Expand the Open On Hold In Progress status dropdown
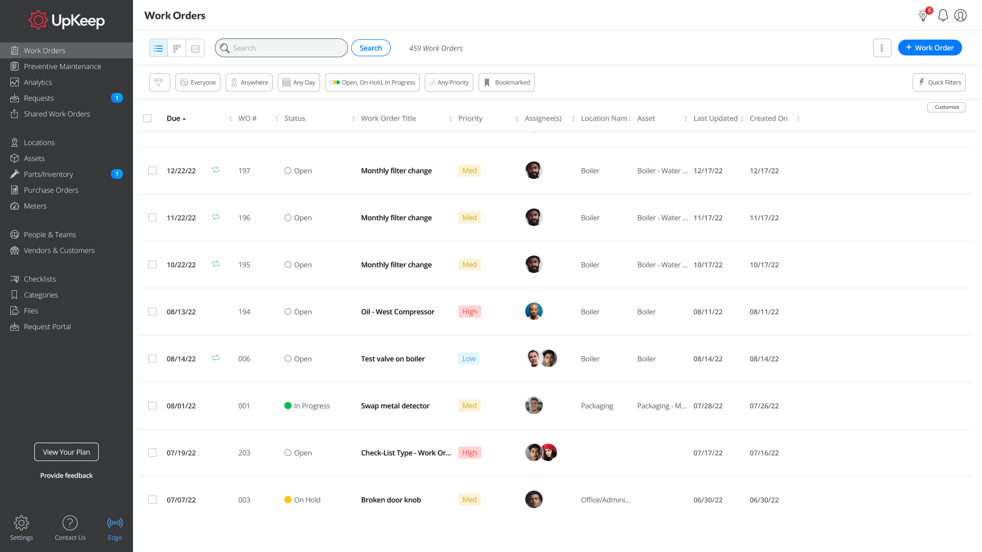The height and width of the screenshot is (552, 982). (x=372, y=82)
